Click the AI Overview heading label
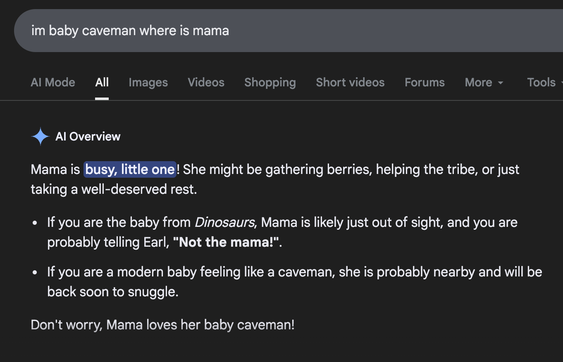 coord(88,137)
